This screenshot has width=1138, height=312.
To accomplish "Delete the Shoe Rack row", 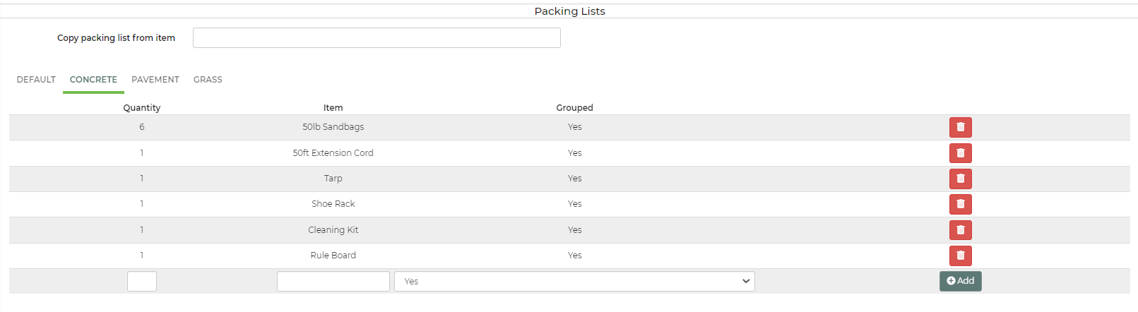I will (960, 204).
